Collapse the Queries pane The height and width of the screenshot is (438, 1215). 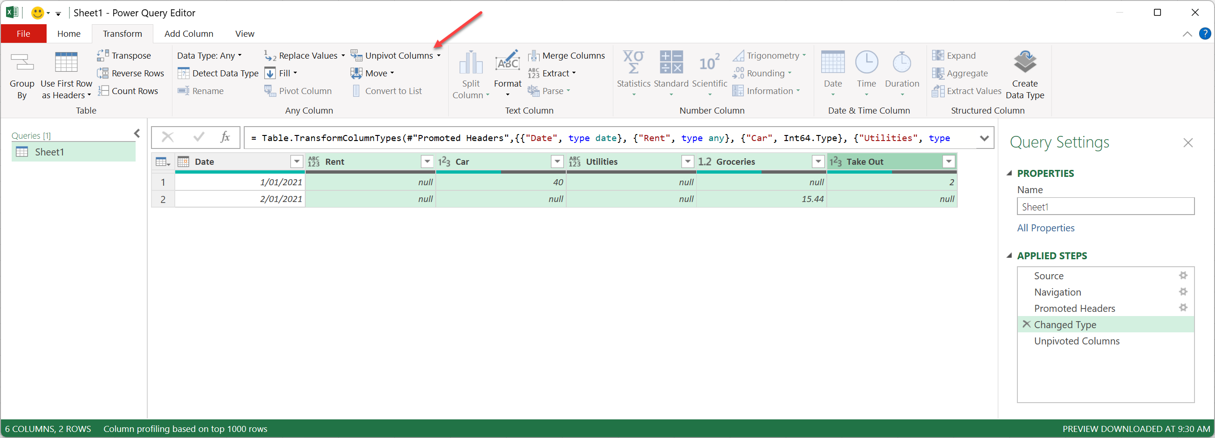click(x=137, y=133)
